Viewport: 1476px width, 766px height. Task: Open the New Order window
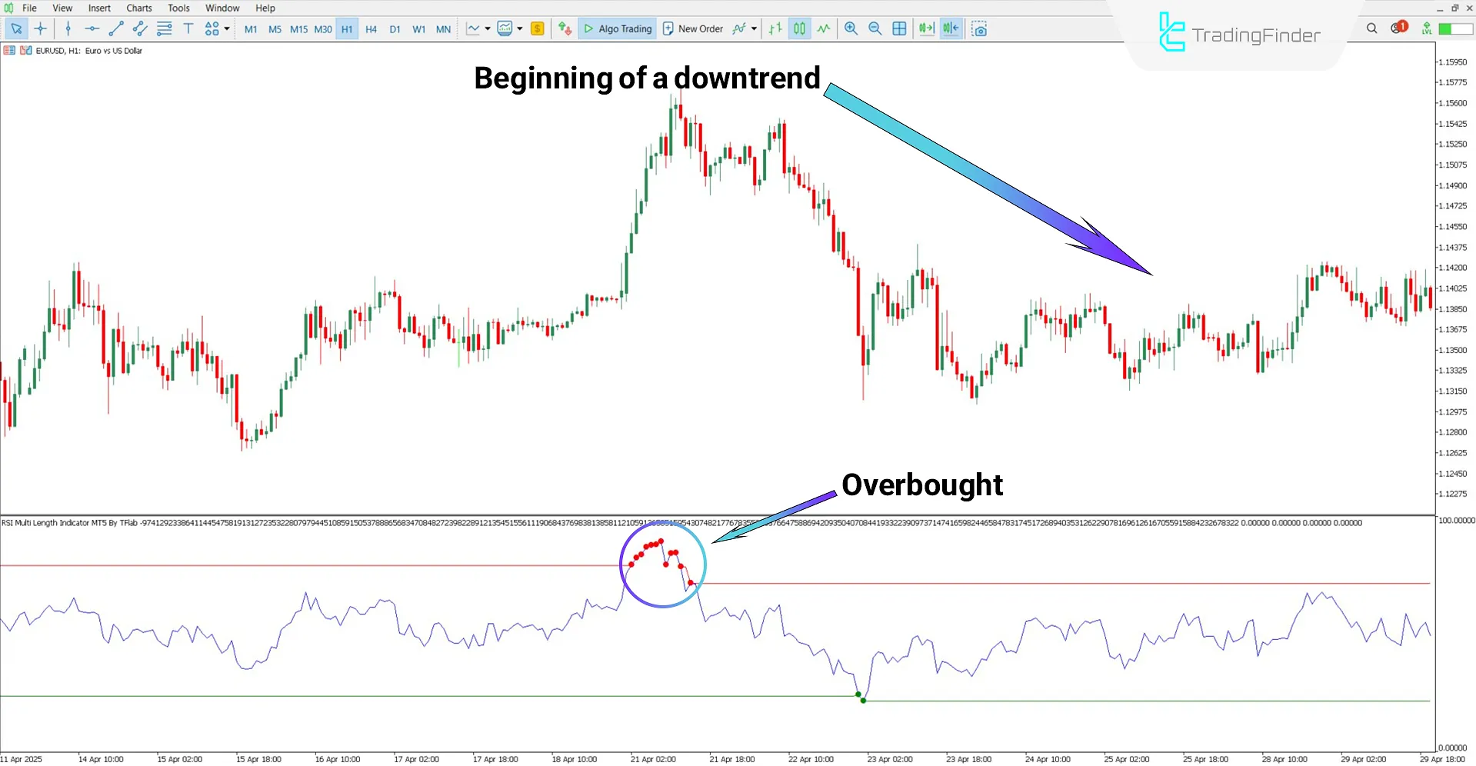click(692, 28)
